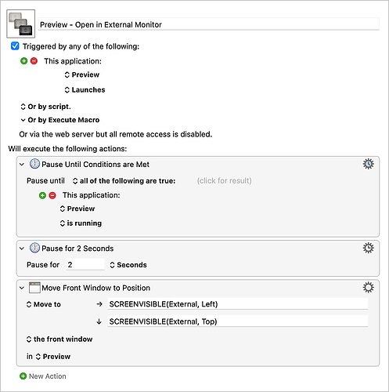
Task: Add a pause condition with green plus
Action: (x=42, y=195)
